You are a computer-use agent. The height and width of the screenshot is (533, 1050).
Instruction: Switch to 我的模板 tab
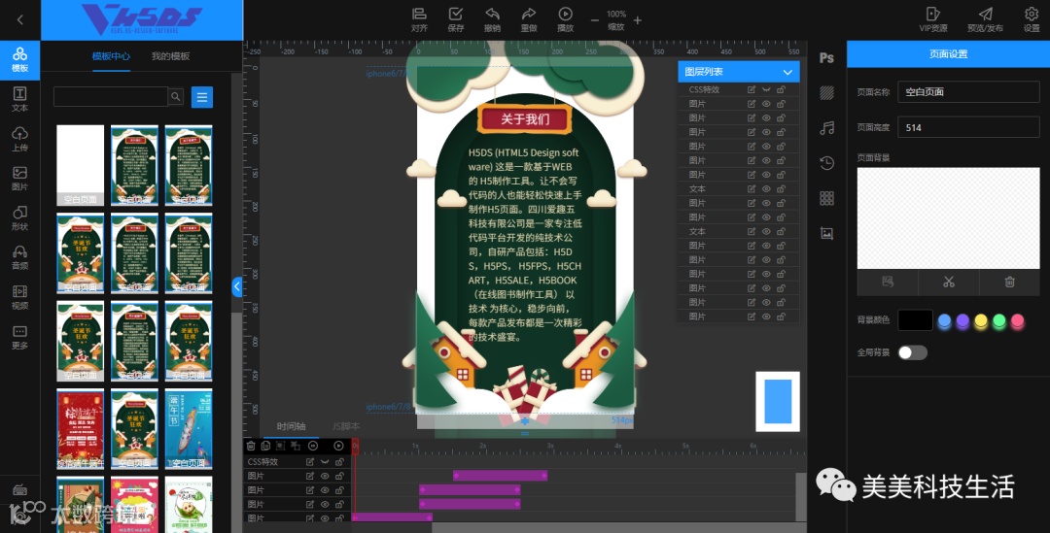tap(171, 56)
